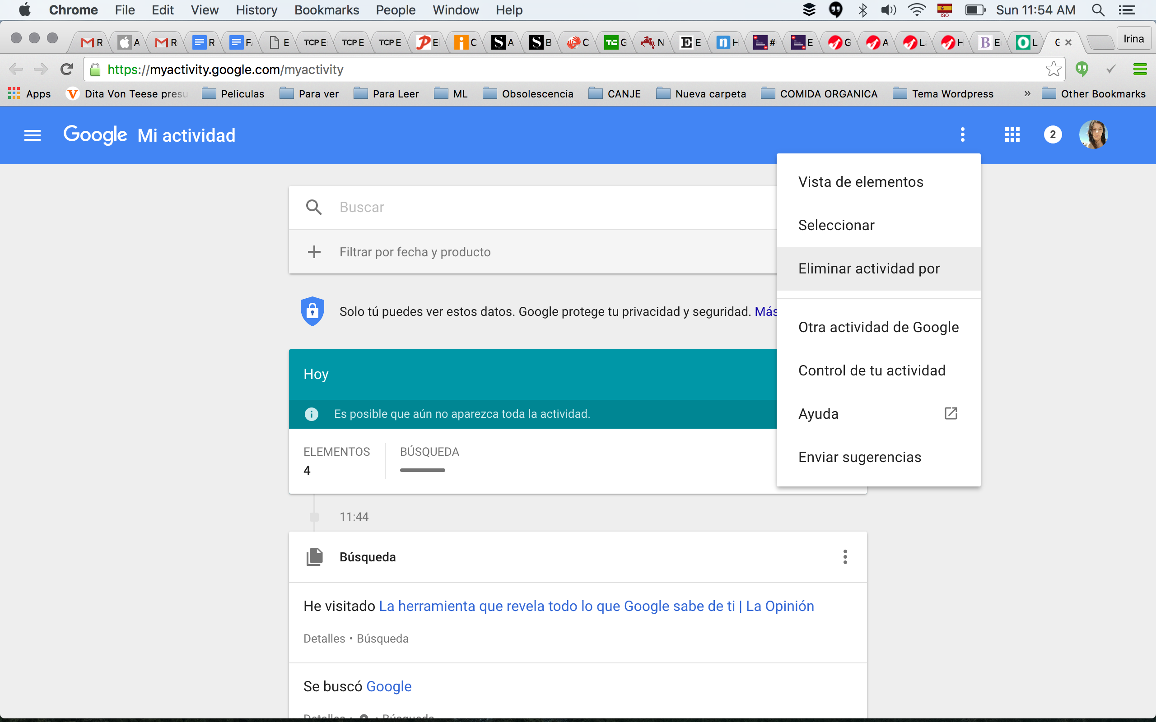
Task: Open macOS Spotlight search
Action: [x=1098, y=10]
